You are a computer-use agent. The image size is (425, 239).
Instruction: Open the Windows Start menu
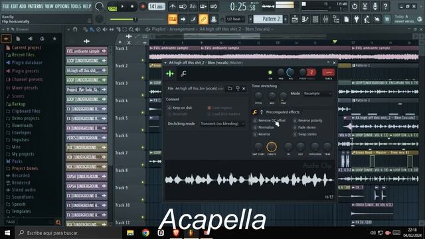[x=7, y=233]
